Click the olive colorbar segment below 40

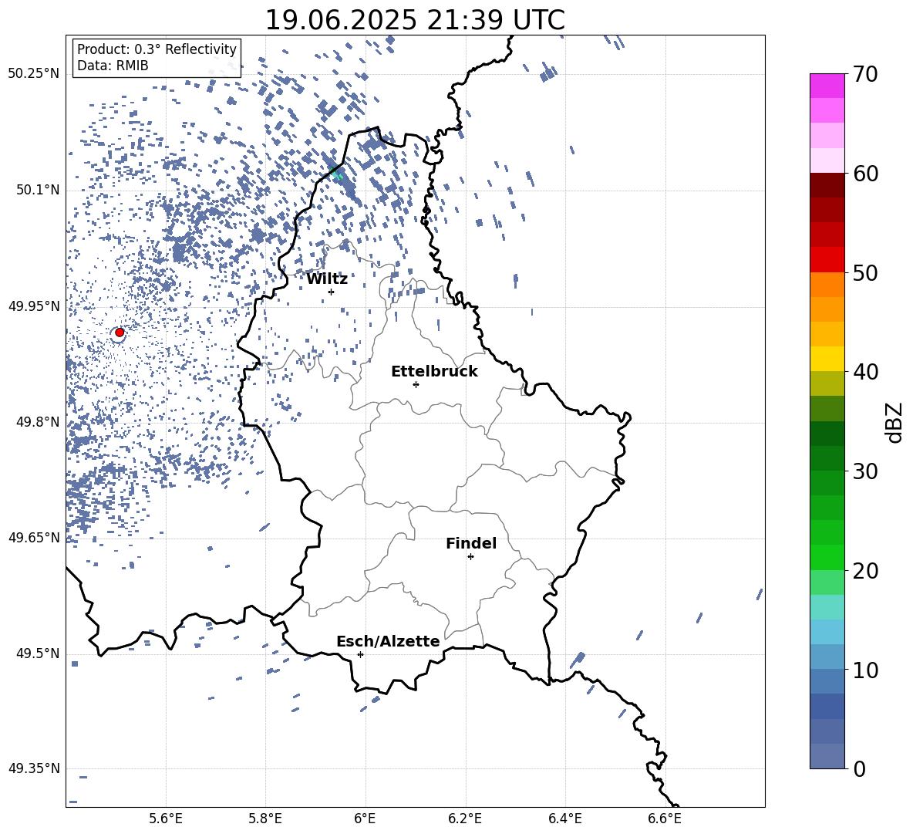click(827, 383)
